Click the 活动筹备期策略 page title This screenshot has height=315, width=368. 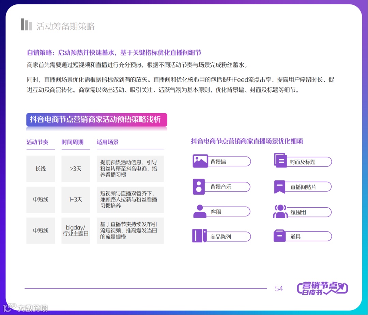click(65, 26)
